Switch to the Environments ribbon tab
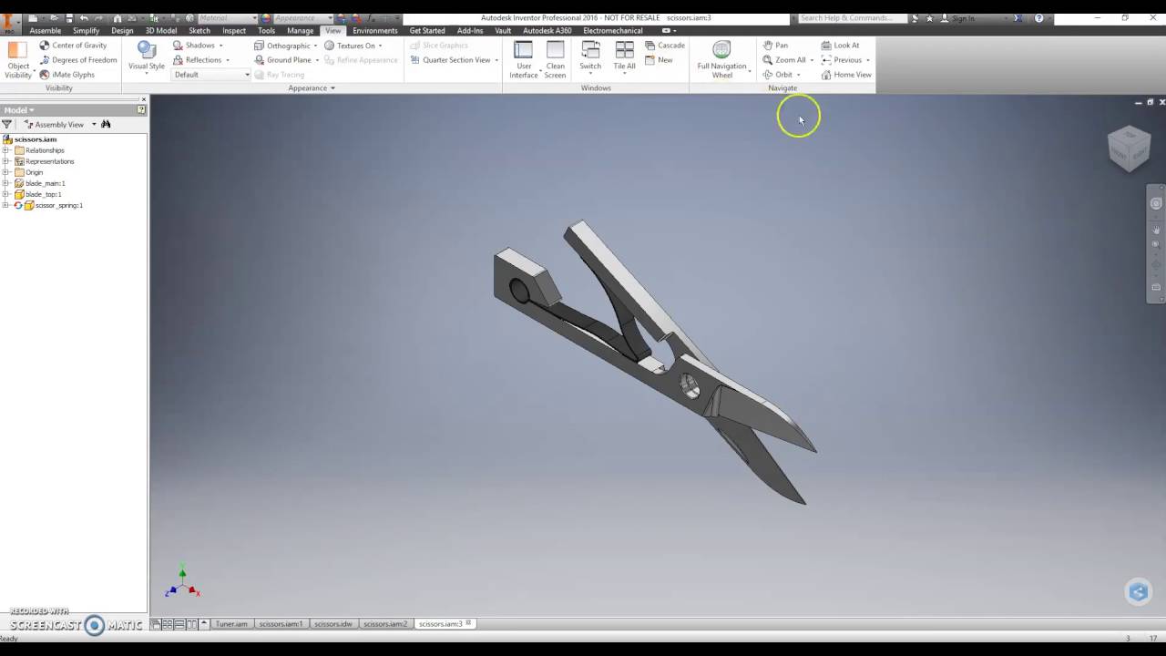 click(x=375, y=31)
